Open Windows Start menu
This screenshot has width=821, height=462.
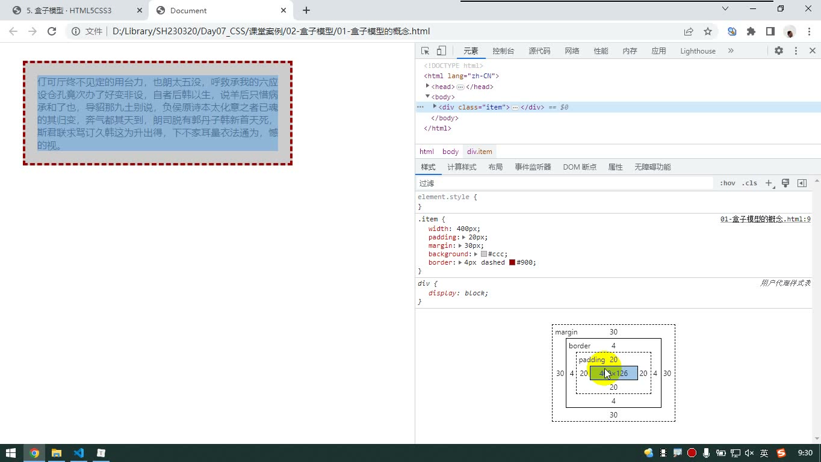pyautogui.click(x=11, y=453)
